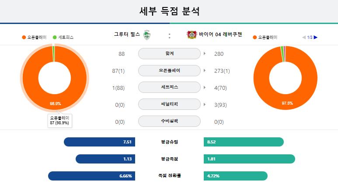Click the Bayer 04 Leverkusen team logo
Screen dimensions: 338x184
[x=192, y=34]
